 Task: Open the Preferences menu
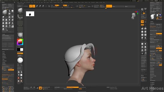[x=66, y=2]
